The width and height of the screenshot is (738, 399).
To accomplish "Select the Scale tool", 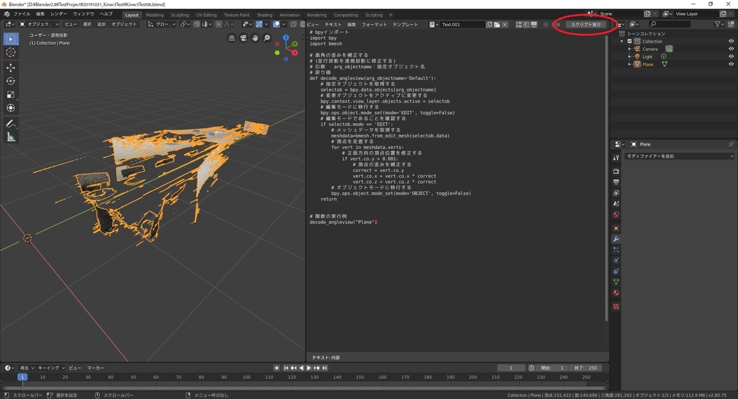I will click(10, 95).
